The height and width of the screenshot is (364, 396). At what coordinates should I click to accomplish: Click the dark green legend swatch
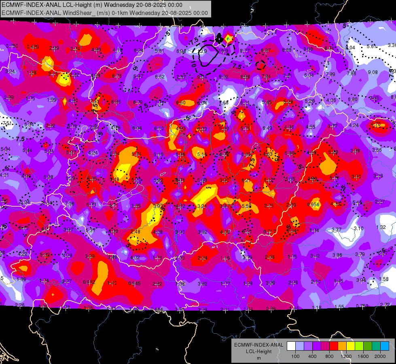click(x=368, y=346)
